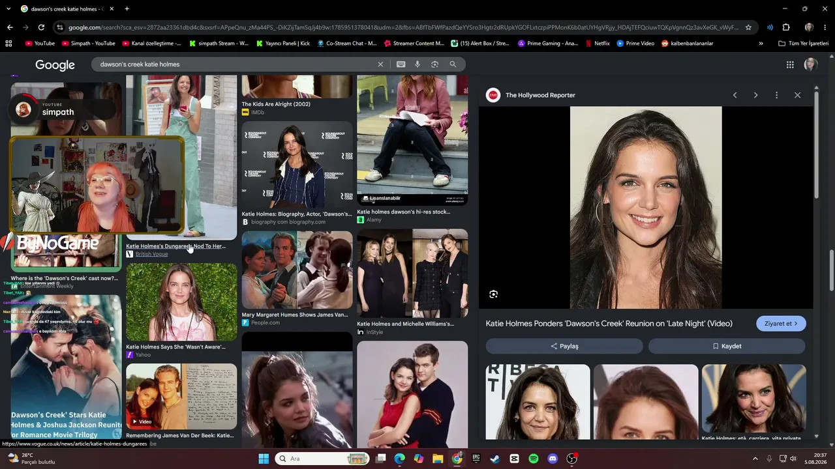Screen dimensions: 835x469
Task: Open the Yayıncı Paneli | Kick bookmark
Action: [283, 44]
